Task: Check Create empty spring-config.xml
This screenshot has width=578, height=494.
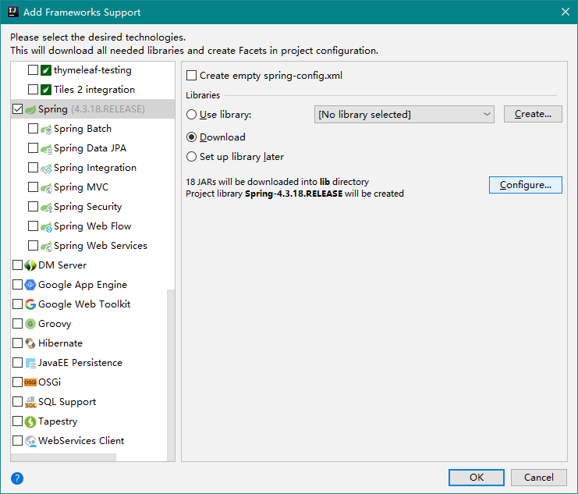Action: [192, 76]
